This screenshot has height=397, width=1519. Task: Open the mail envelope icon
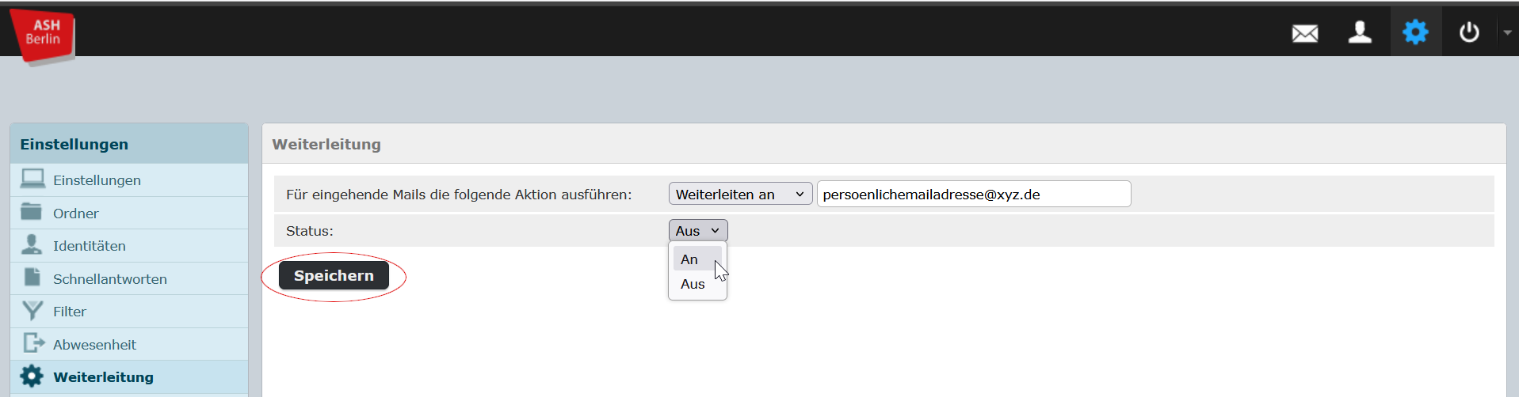[x=1304, y=33]
